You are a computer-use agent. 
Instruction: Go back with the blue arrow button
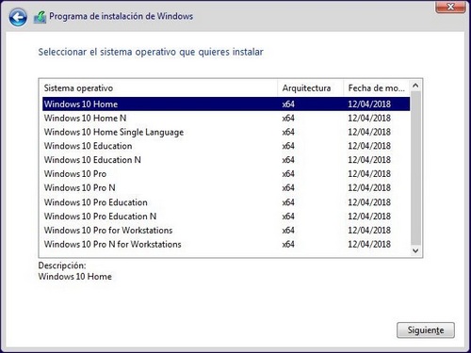point(18,17)
